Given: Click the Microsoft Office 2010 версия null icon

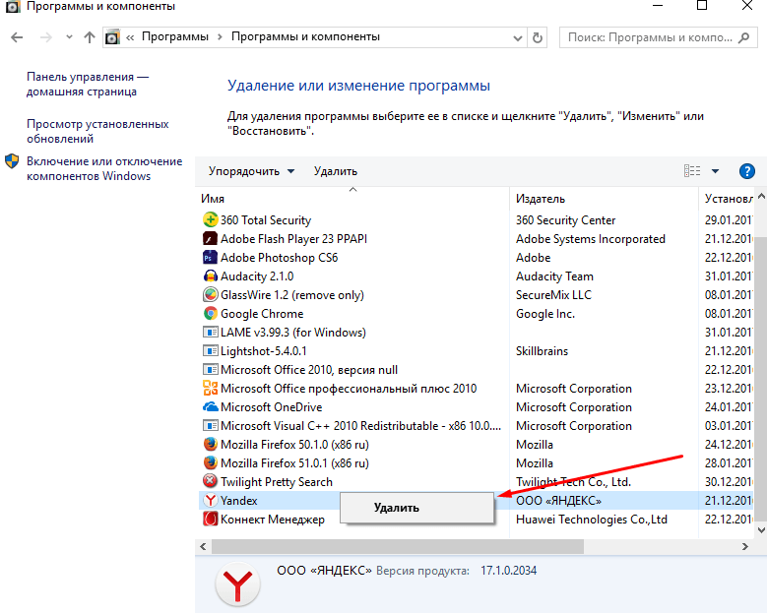Looking at the screenshot, I should tap(210, 369).
